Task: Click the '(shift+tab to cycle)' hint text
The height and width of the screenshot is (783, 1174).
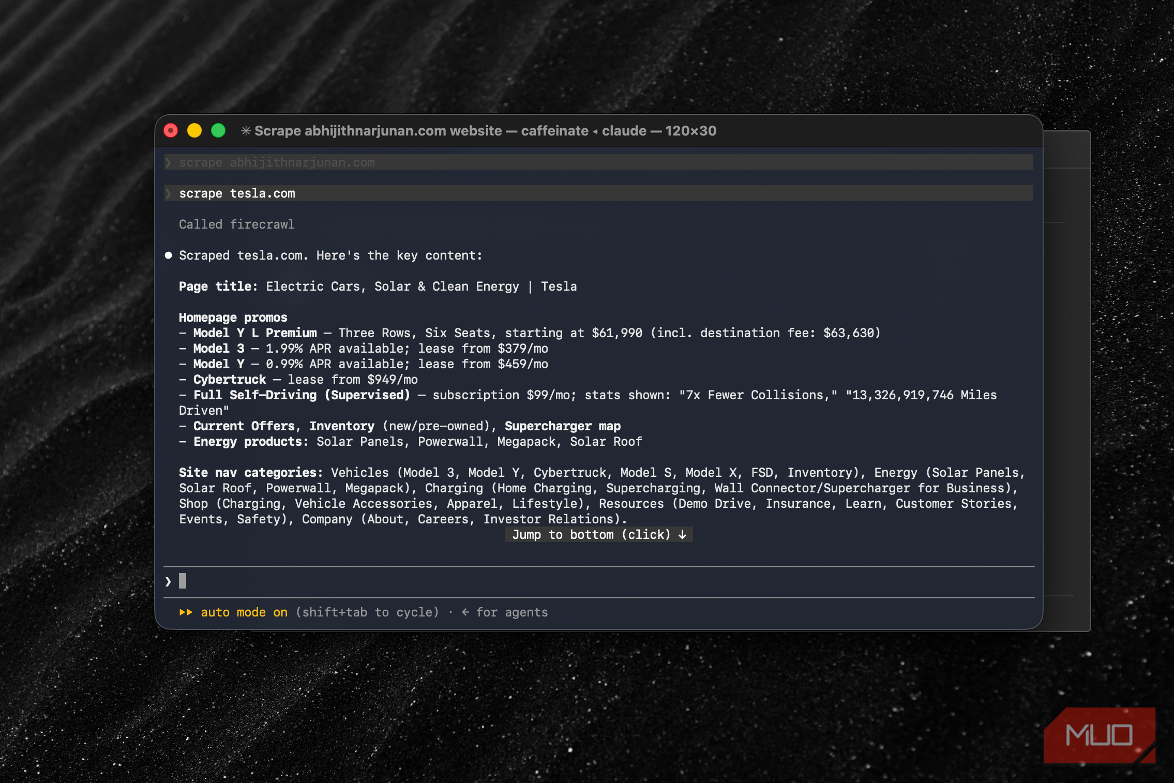Action: (367, 612)
